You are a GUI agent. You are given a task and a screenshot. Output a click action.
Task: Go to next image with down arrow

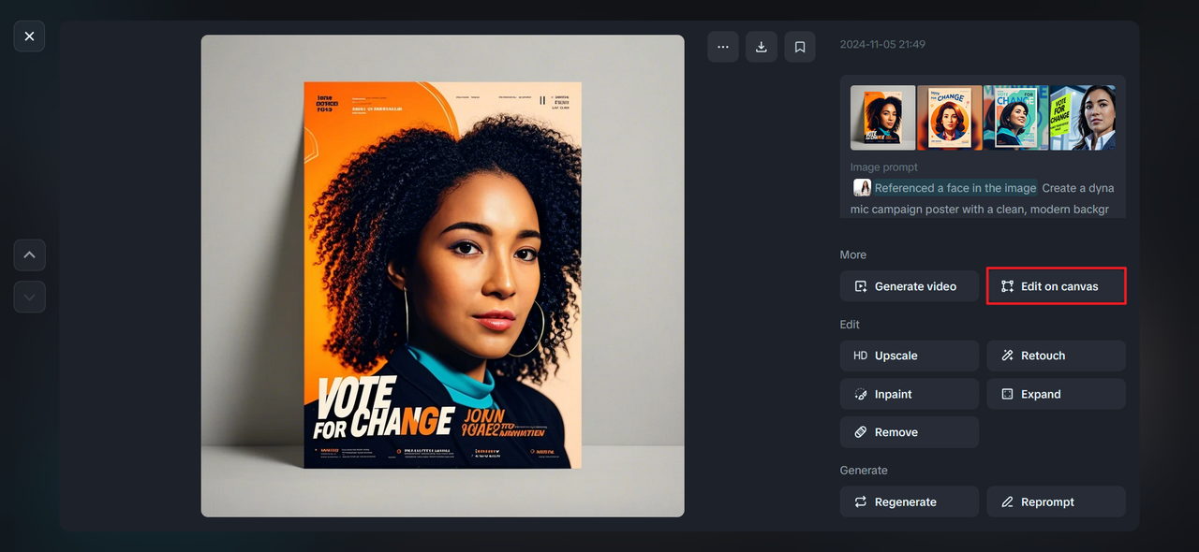(29, 297)
